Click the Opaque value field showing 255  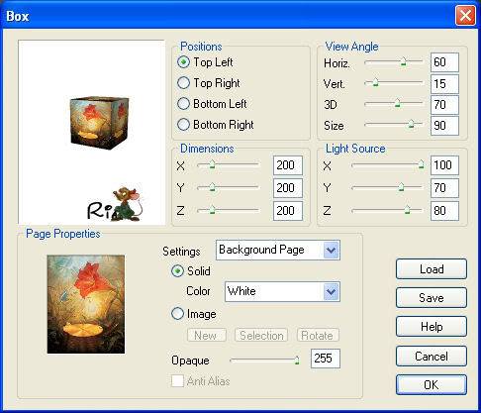326,359
